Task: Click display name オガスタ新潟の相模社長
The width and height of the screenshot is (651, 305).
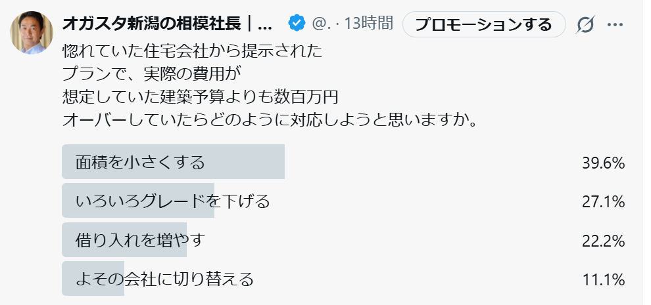Action: point(167,24)
